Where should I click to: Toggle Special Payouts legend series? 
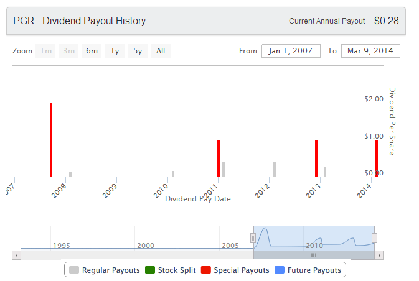coord(235,270)
